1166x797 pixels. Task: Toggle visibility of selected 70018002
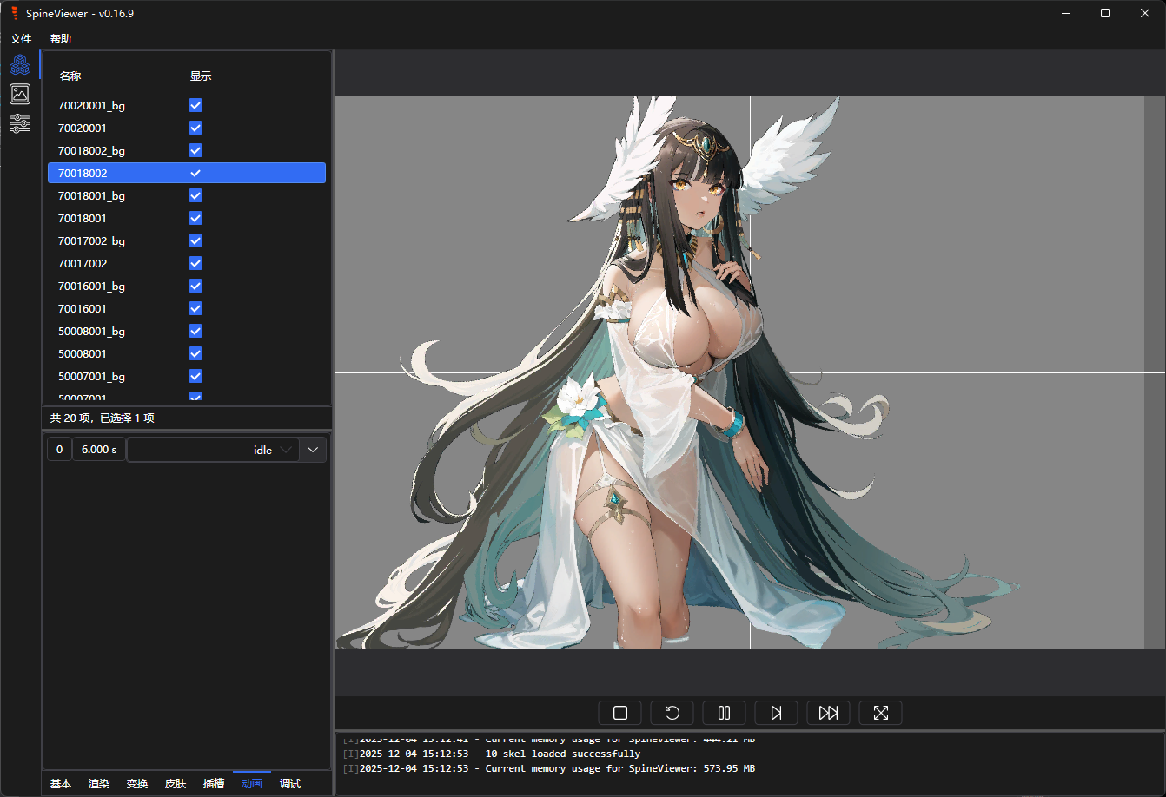(x=195, y=173)
